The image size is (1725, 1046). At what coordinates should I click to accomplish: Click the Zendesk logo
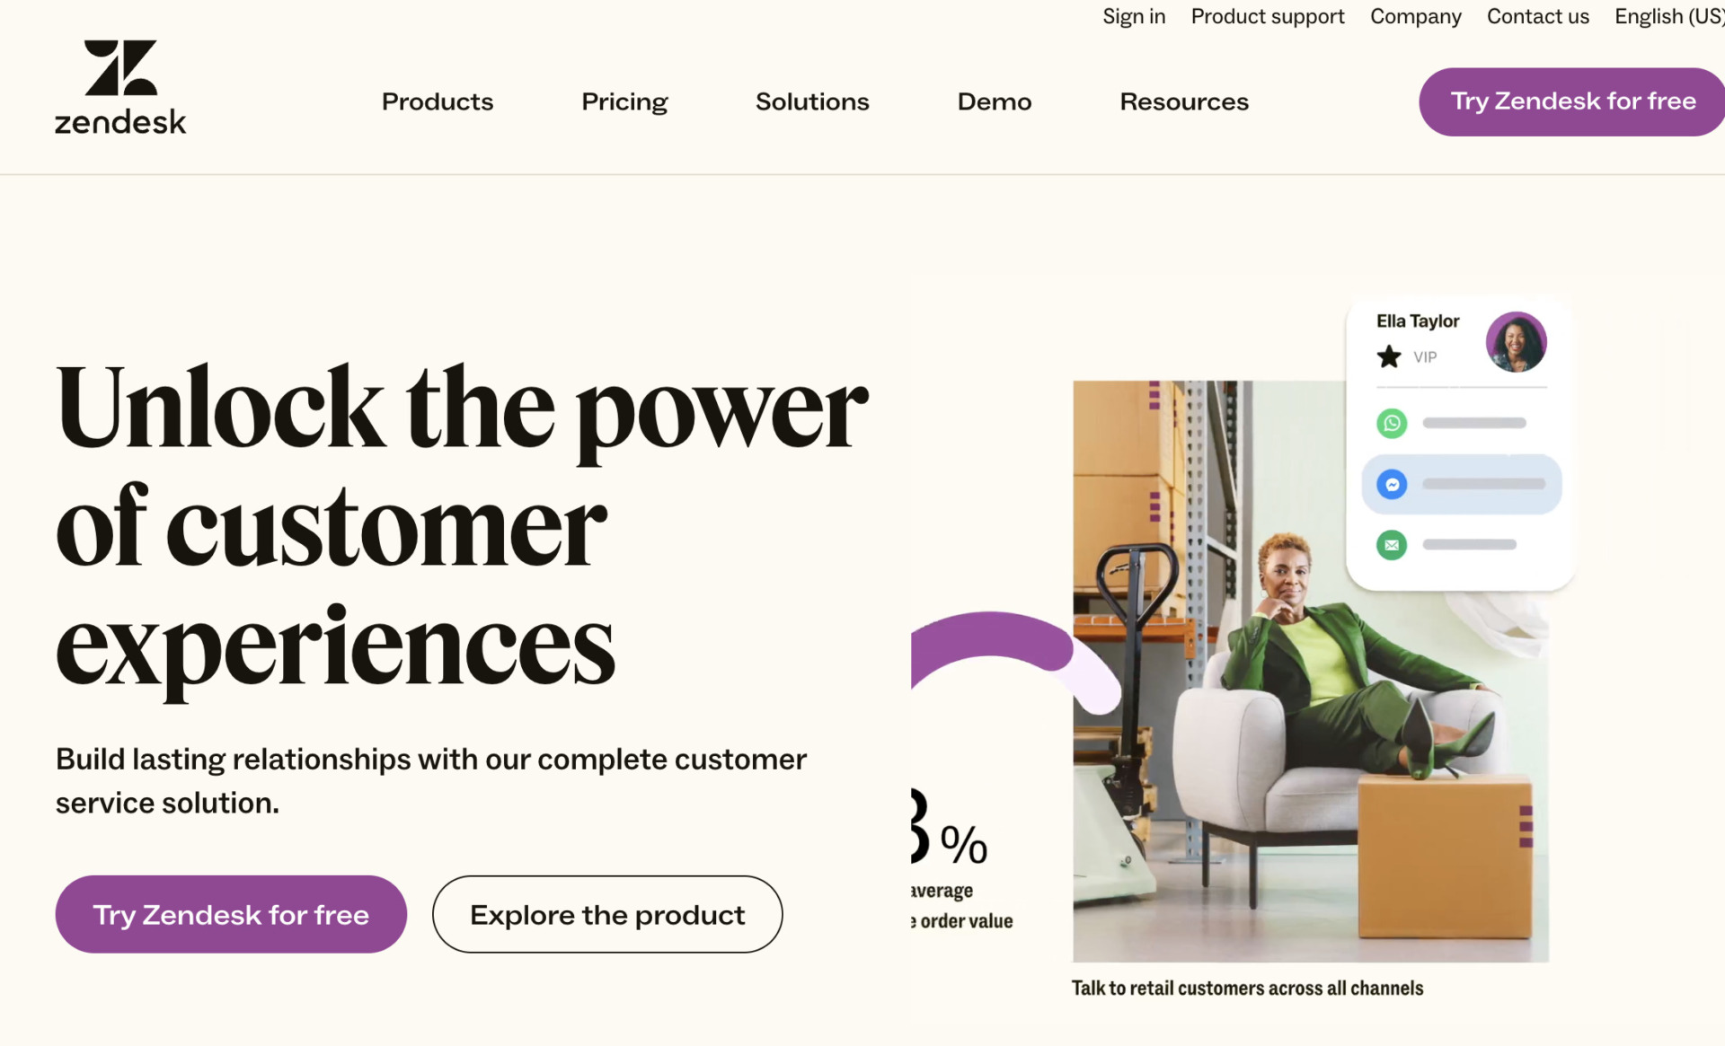(x=121, y=86)
